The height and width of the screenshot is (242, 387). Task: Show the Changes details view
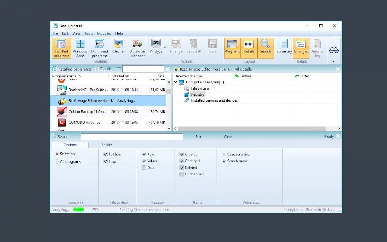(x=301, y=48)
